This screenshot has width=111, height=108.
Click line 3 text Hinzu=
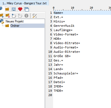coord(59,21)
